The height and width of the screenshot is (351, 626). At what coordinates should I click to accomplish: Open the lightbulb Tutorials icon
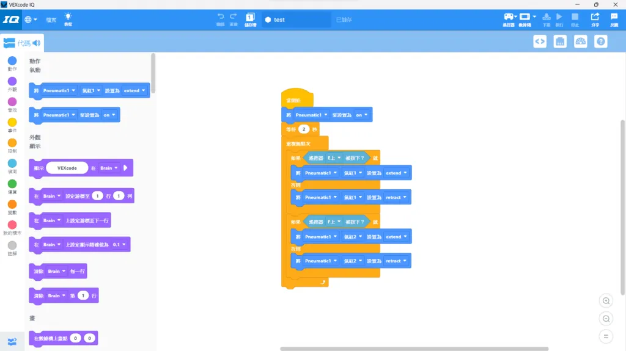point(68,19)
